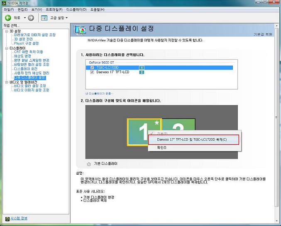The height and width of the screenshot is (226, 281).
Task: Open the Back history dropdown arrow
Action: point(25,18)
